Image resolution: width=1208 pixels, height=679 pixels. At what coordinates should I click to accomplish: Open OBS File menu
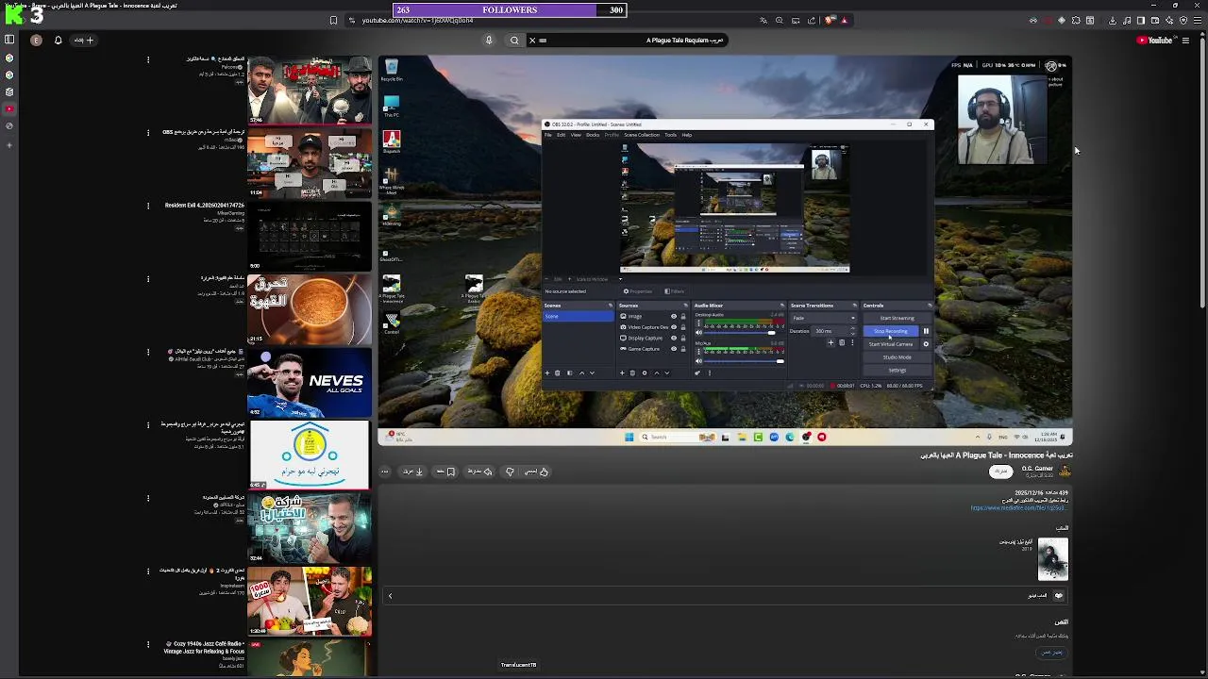coord(548,135)
